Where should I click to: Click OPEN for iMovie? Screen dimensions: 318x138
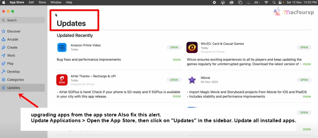pos(304,80)
